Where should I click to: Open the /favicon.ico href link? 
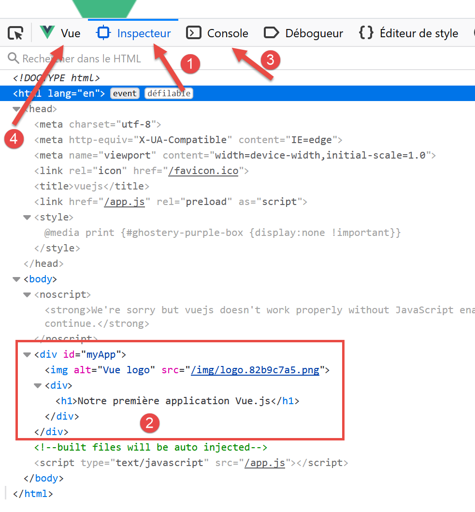(203, 171)
